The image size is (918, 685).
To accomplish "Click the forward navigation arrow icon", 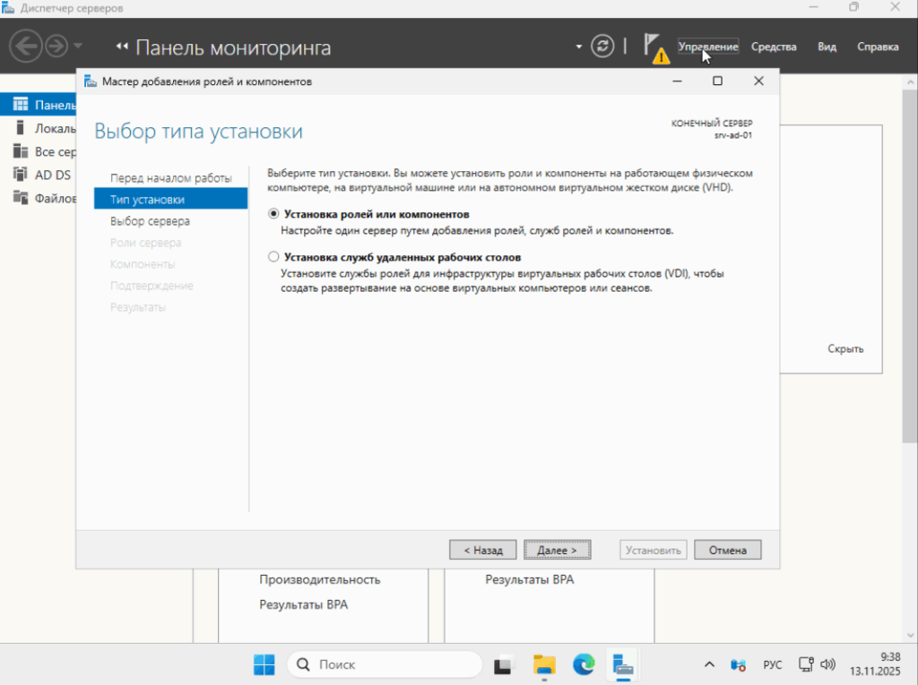I will [x=56, y=47].
